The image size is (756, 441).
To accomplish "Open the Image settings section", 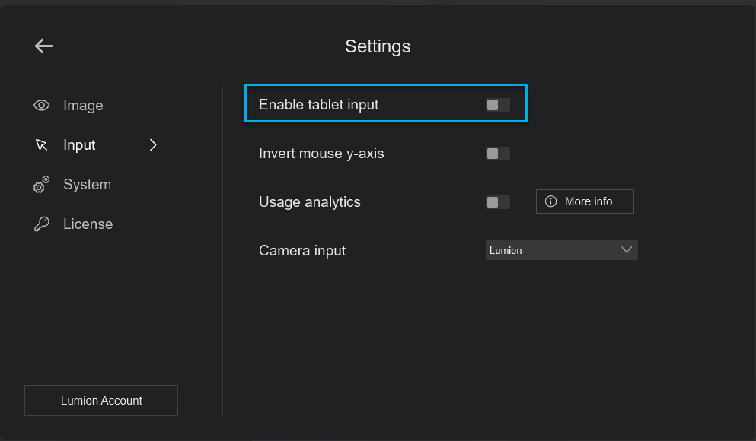I will pos(83,106).
